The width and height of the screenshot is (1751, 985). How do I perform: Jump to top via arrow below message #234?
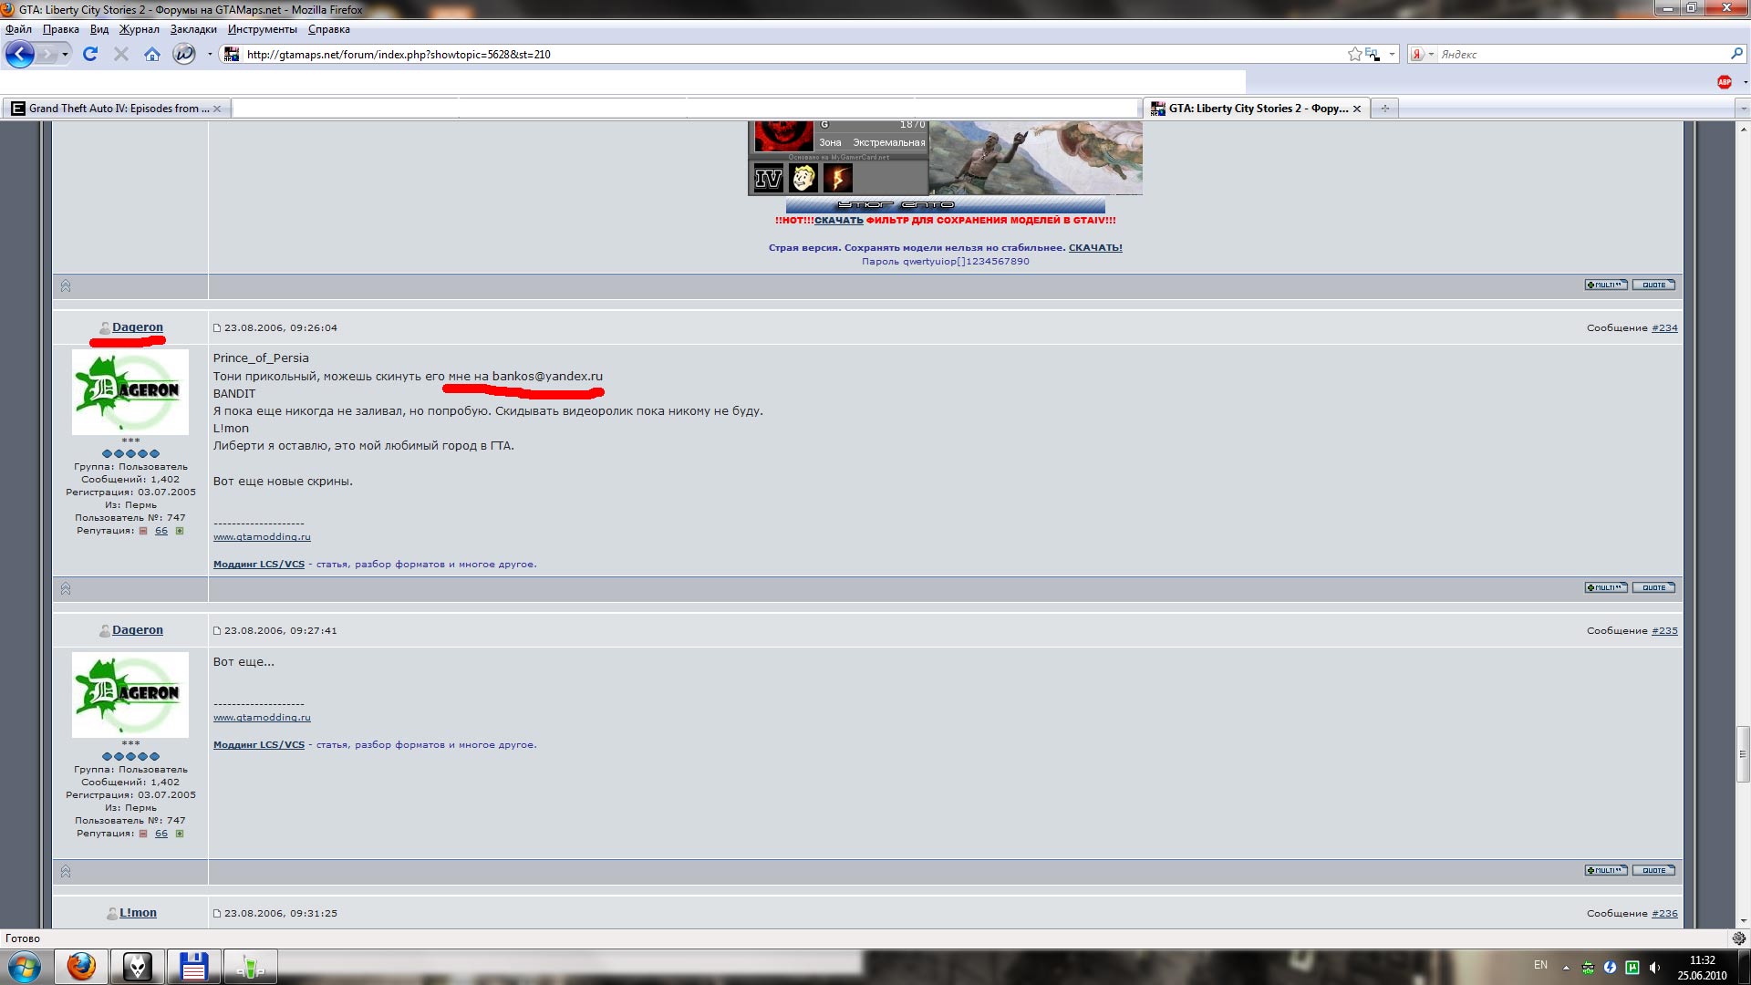(66, 588)
